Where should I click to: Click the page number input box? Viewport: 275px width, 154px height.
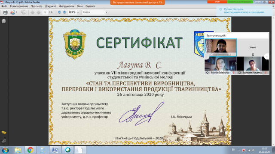(45, 12)
